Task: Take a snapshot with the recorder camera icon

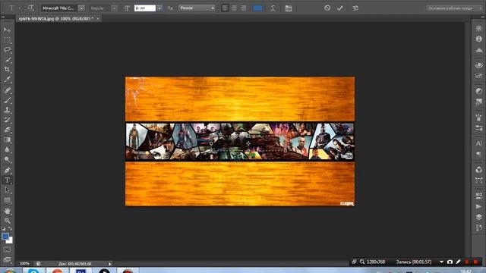Action: (x=450, y=262)
